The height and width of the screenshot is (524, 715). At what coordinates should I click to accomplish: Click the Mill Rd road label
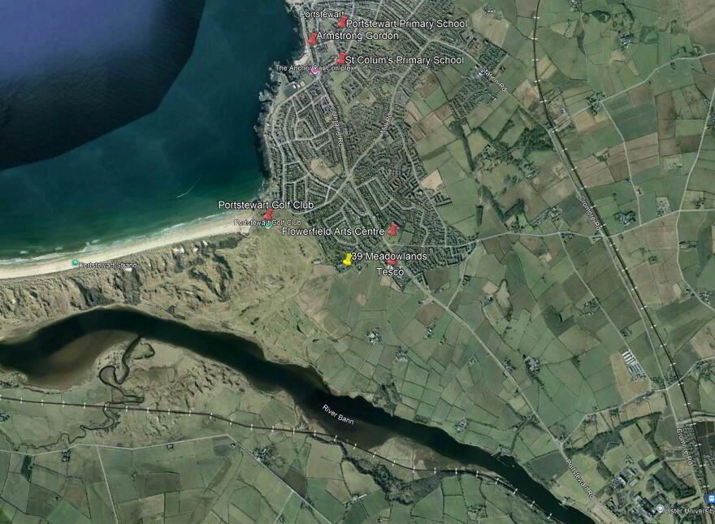386,123
